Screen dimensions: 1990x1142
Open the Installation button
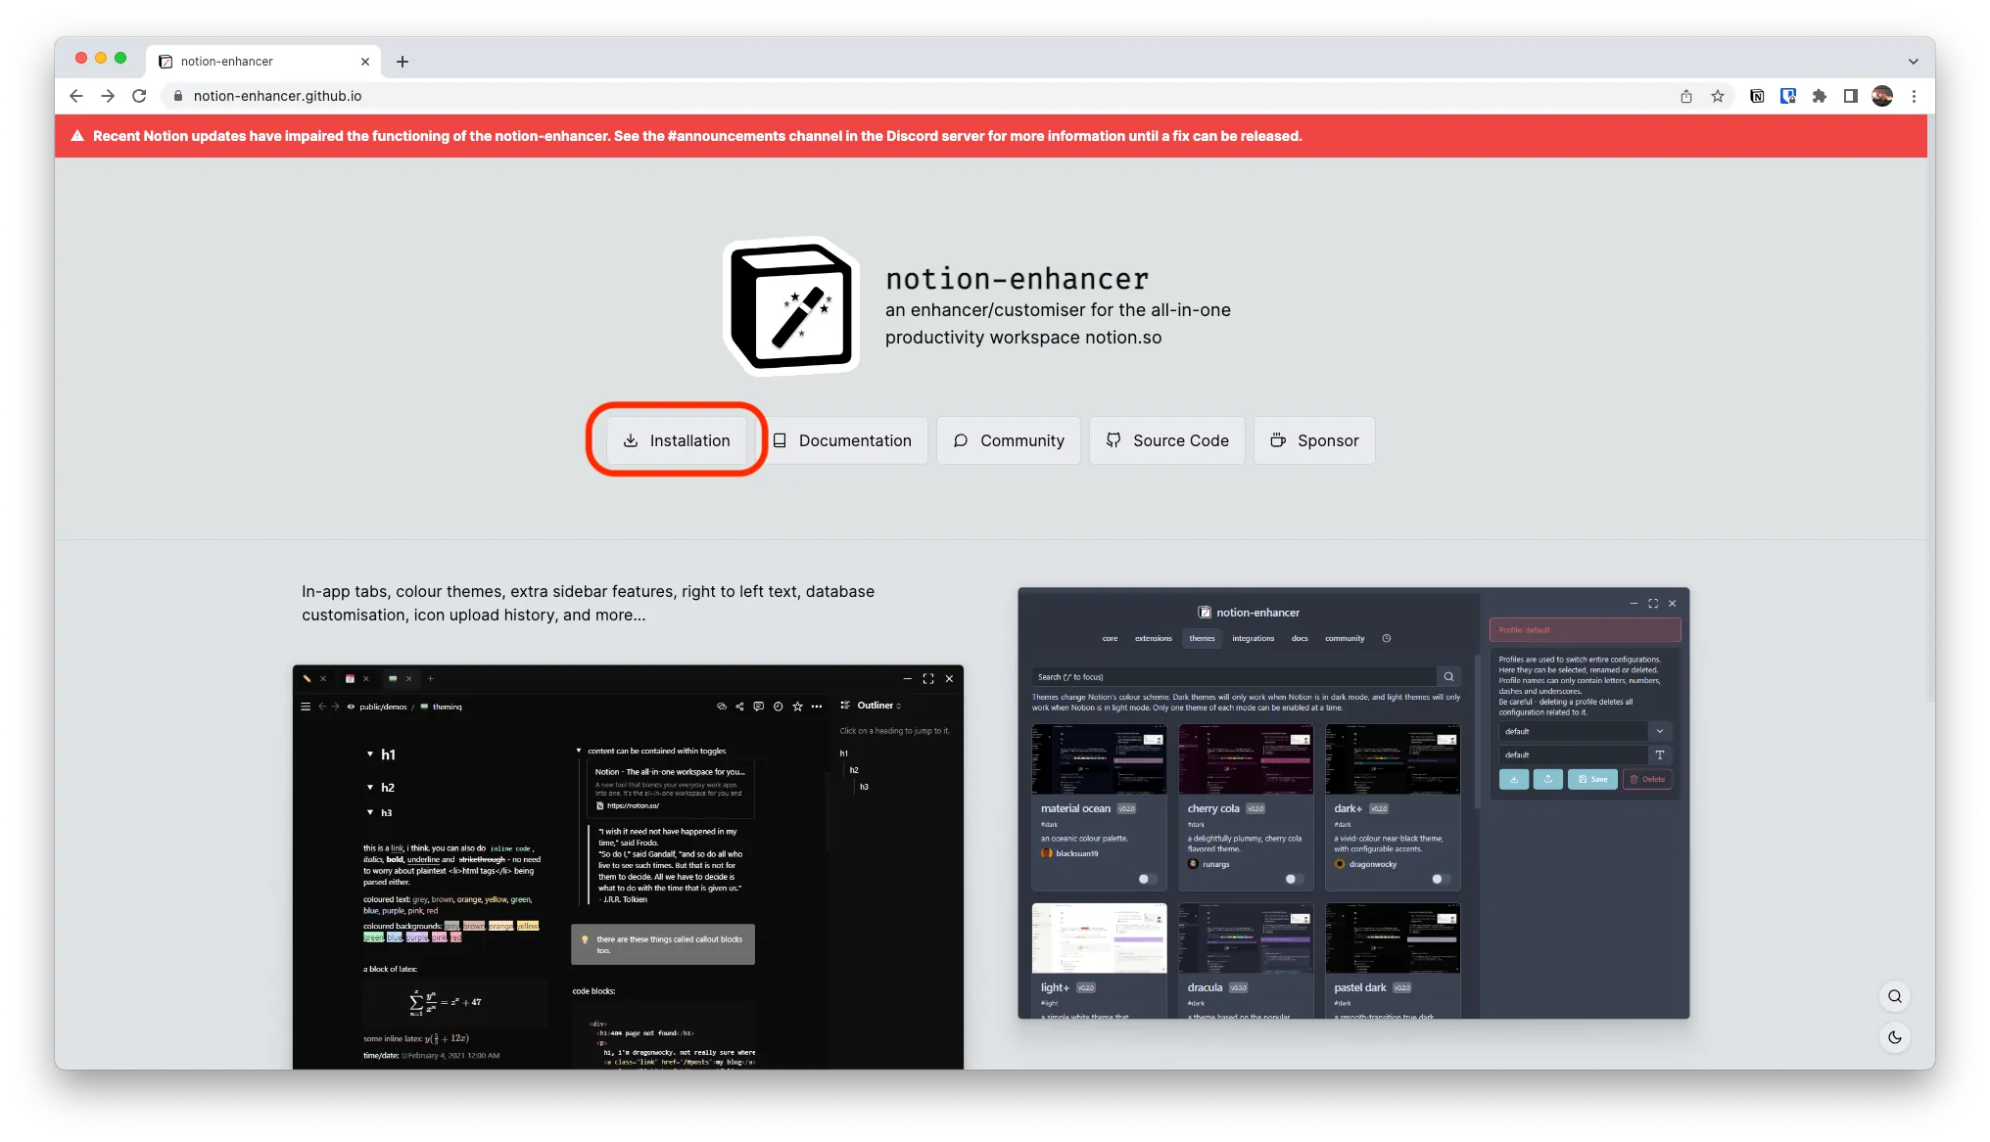(677, 440)
